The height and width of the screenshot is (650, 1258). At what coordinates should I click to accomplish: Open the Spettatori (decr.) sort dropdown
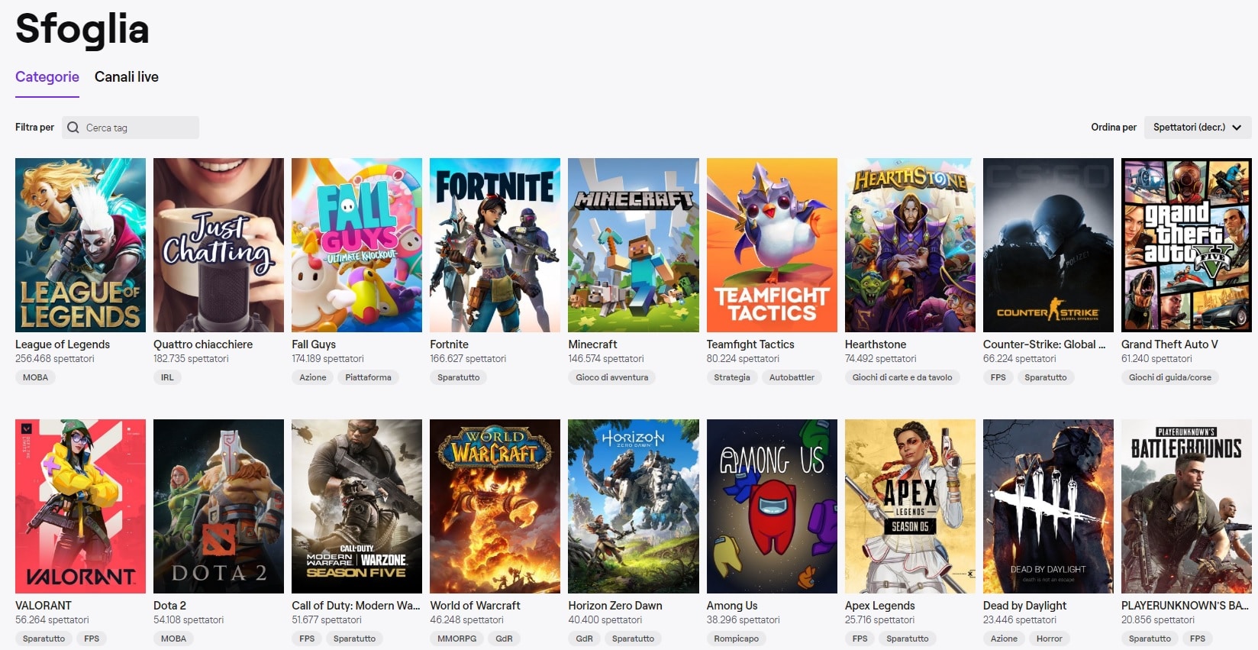click(x=1197, y=128)
